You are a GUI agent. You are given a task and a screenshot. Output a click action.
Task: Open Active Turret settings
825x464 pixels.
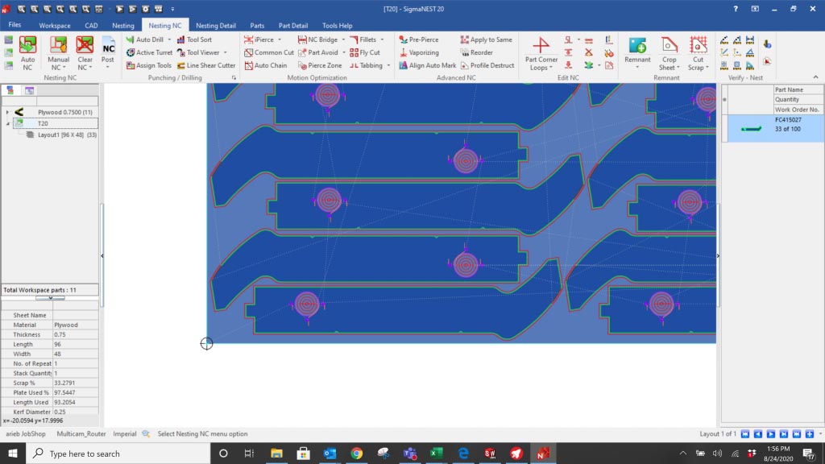pos(149,52)
